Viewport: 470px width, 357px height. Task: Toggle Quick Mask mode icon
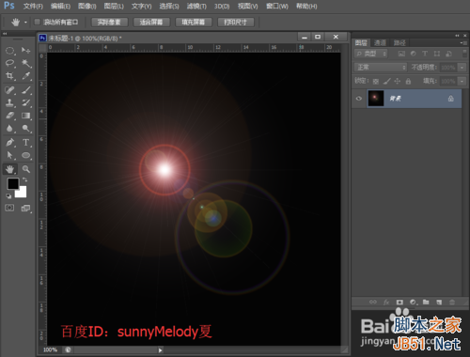point(9,208)
